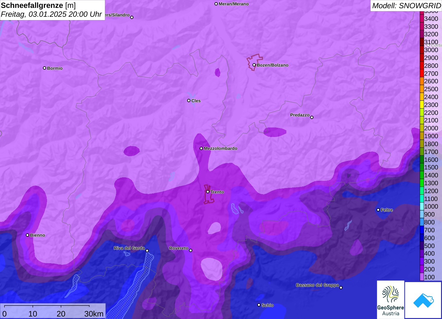The height and width of the screenshot is (319, 442).
Task: Select the Trento city marker dot
Action: tap(208, 192)
